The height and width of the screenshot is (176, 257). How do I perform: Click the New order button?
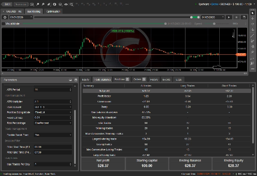tap(21, 4)
